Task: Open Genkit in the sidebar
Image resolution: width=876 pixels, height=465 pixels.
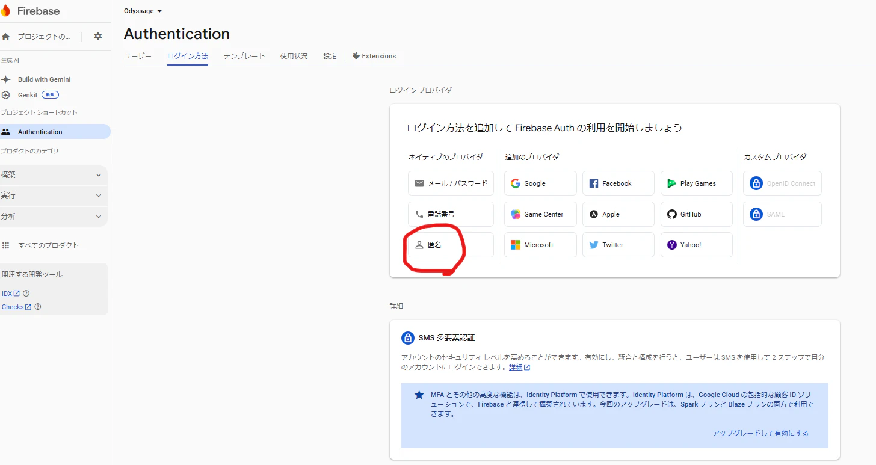Action: tap(28, 95)
